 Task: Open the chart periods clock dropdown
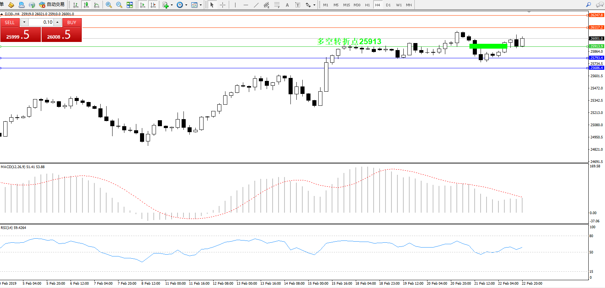(x=182, y=5)
